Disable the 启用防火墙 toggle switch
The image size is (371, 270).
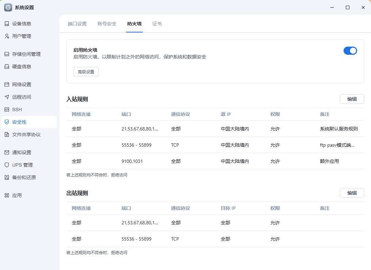pos(350,51)
